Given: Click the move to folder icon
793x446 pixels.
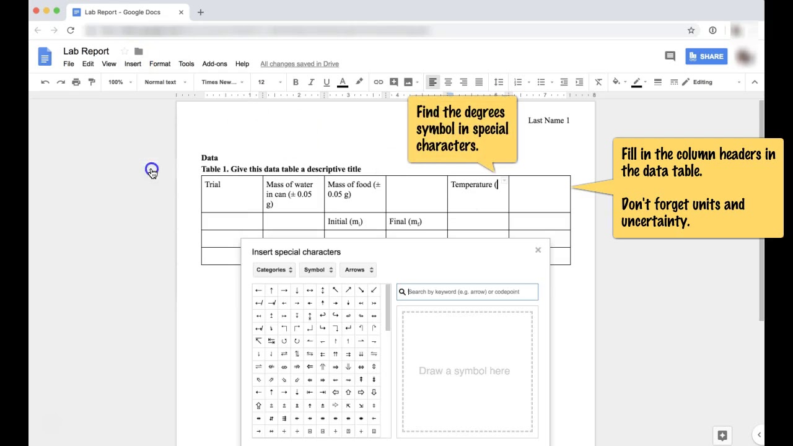Looking at the screenshot, I should coord(139,51).
